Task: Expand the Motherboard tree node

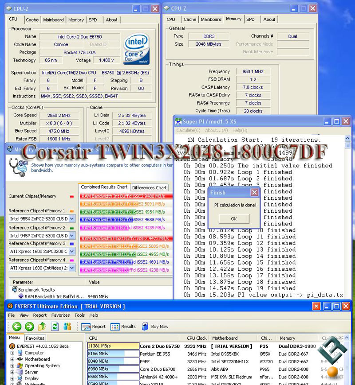Action: pyautogui.click(x=12, y=359)
